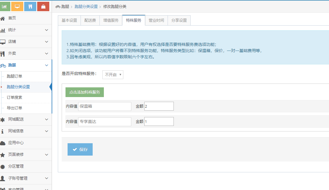Click the red shopping bag icon button
Viewport: 329px width, 190px height.
coord(43,6)
